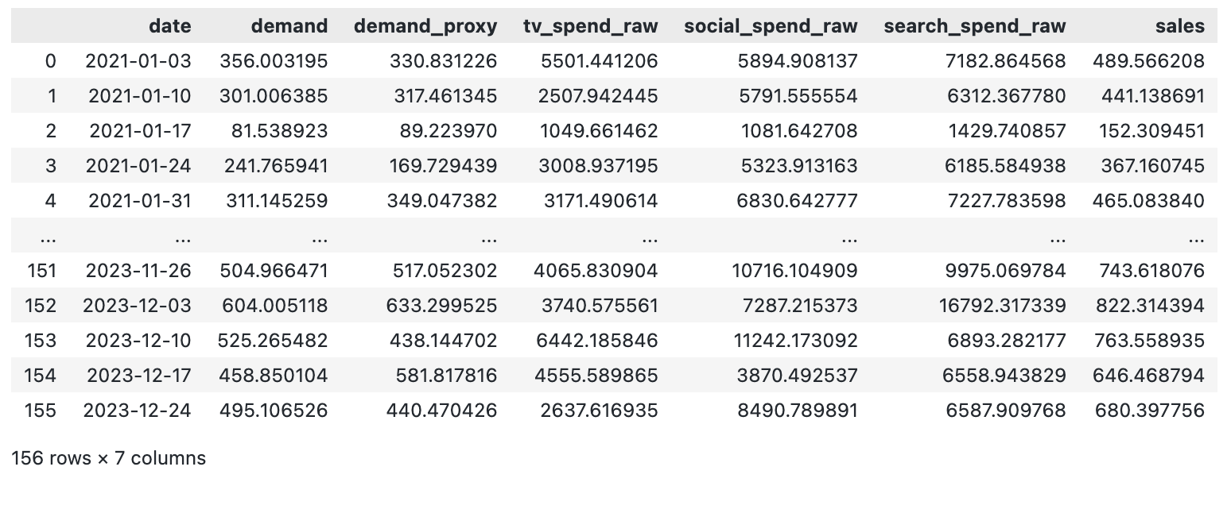Click the tv_spend_raw column header
This screenshot has height=513, width=1231.
click(590, 26)
